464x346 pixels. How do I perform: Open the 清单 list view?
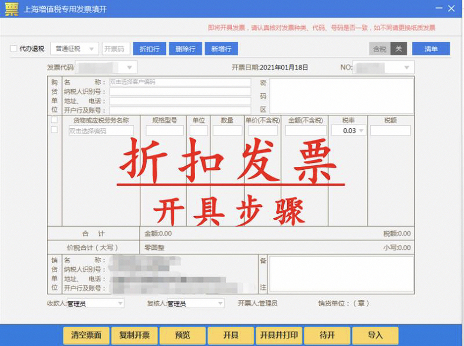point(431,49)
